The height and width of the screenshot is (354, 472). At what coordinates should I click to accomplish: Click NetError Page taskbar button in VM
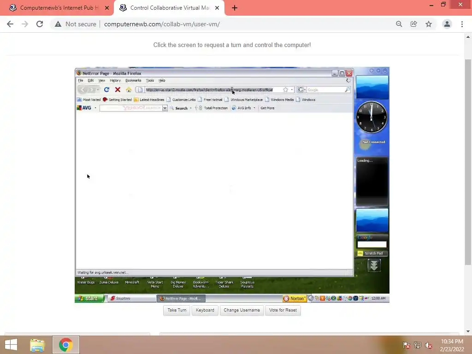[x=181, y=298]
